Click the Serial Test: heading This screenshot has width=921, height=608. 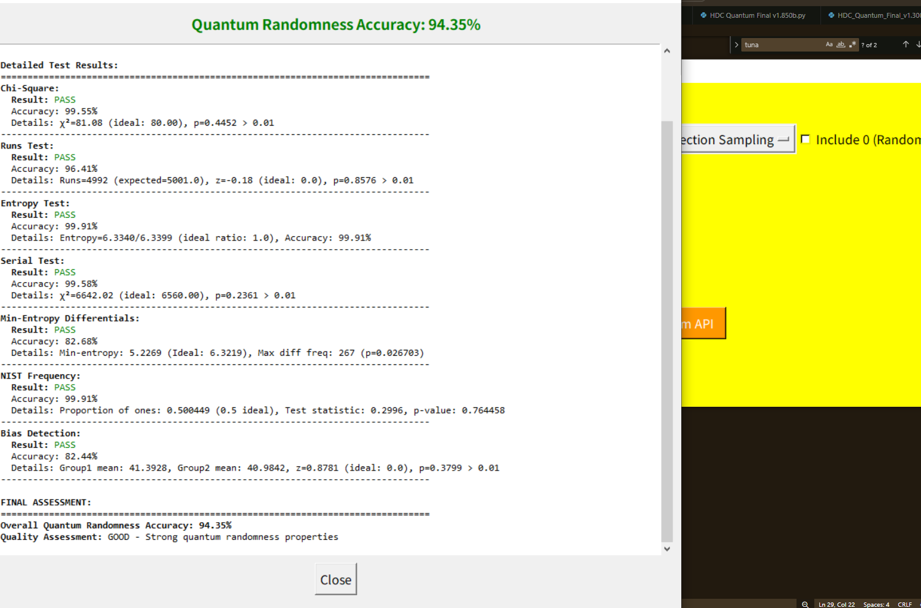tap(32, 261)
